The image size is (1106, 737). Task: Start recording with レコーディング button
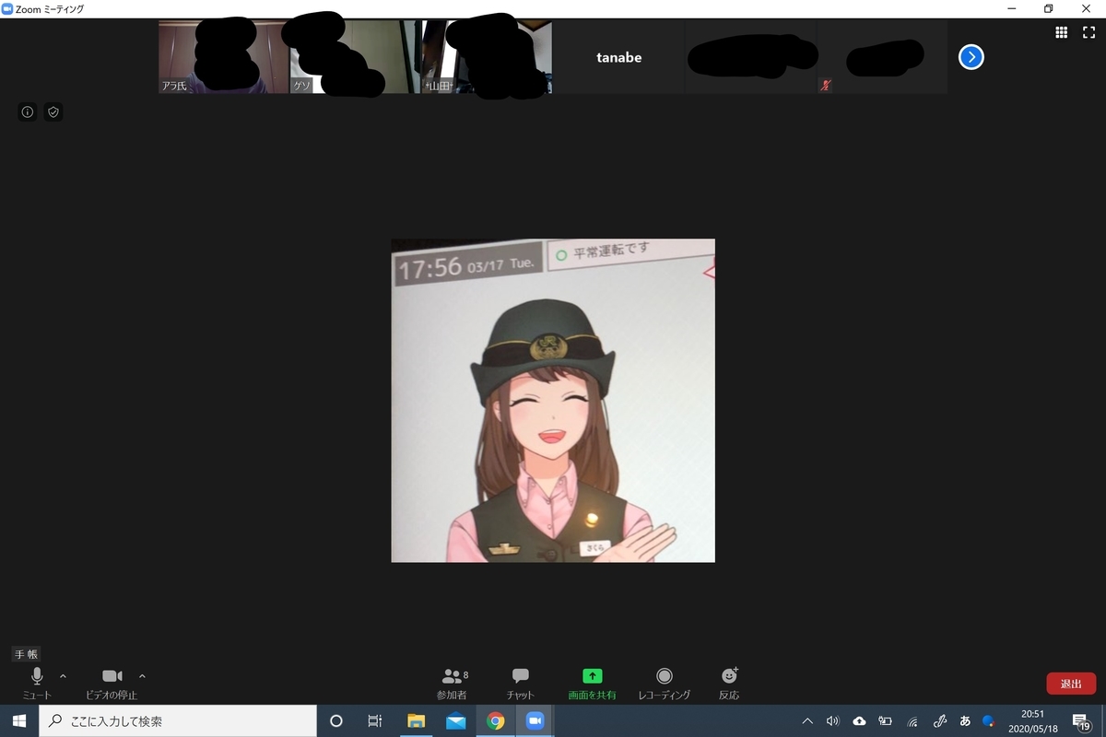(664, 683)
